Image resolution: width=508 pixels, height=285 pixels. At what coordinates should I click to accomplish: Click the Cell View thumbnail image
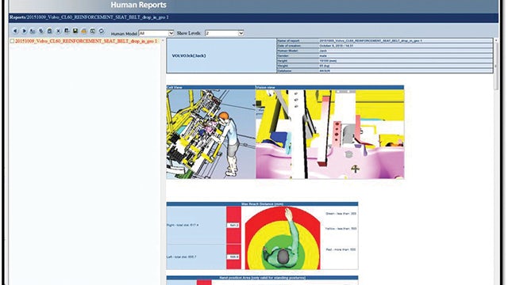(211, 134)
